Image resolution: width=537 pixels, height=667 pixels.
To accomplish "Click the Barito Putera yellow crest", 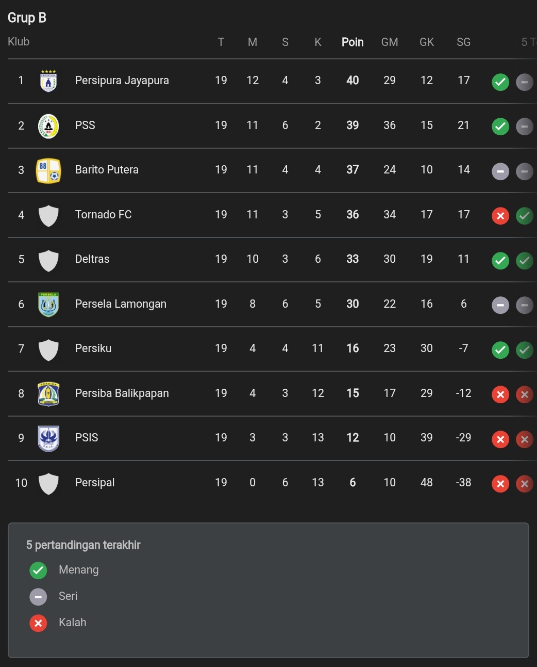I will tap(48, 170).
